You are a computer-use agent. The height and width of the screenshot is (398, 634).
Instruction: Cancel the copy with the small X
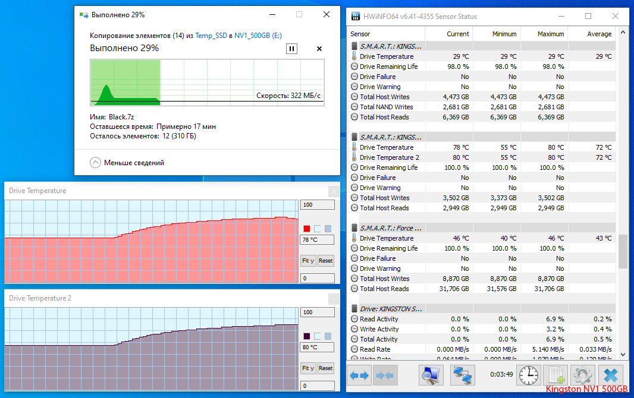point(319,49)
